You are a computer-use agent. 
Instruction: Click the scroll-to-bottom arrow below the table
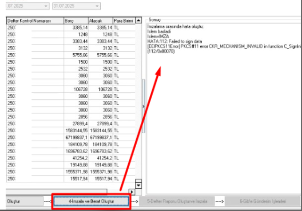coord(138,184)
